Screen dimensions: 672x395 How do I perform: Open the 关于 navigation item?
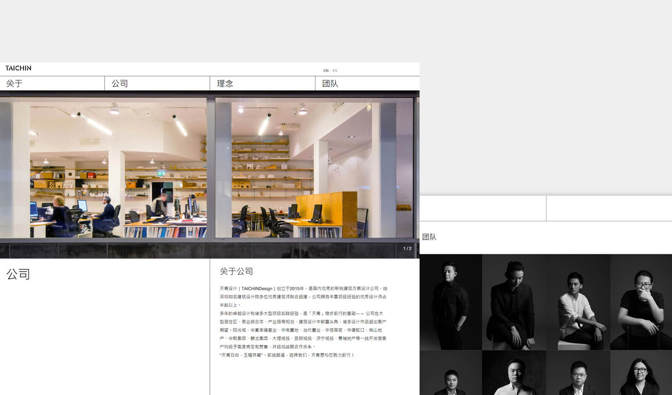14,84
